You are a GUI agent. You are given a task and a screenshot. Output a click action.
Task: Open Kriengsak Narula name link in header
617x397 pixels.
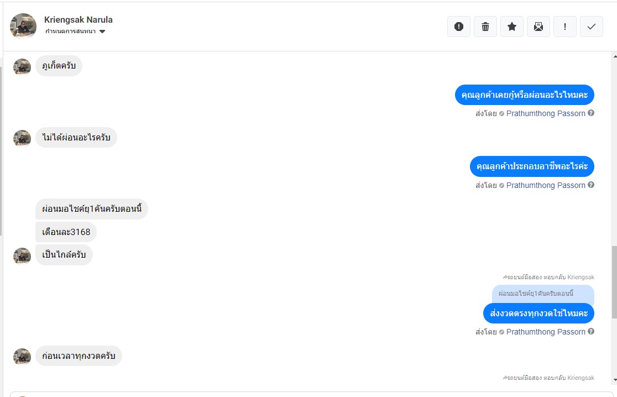tap(78, 20)
